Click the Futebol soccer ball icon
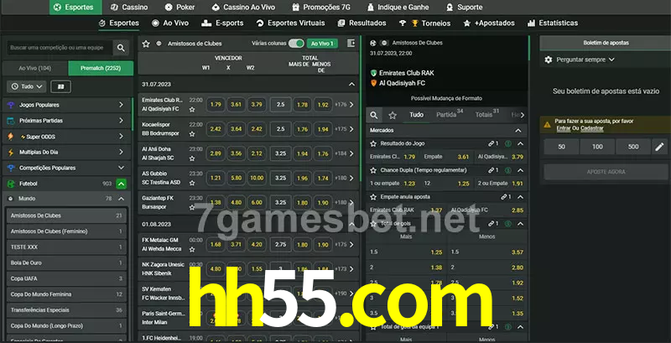The height and width of the screenshot is (343, 671). coord(11,184)
